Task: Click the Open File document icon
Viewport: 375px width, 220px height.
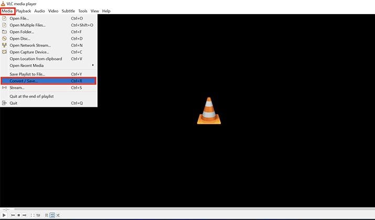Action: point(4,18)
